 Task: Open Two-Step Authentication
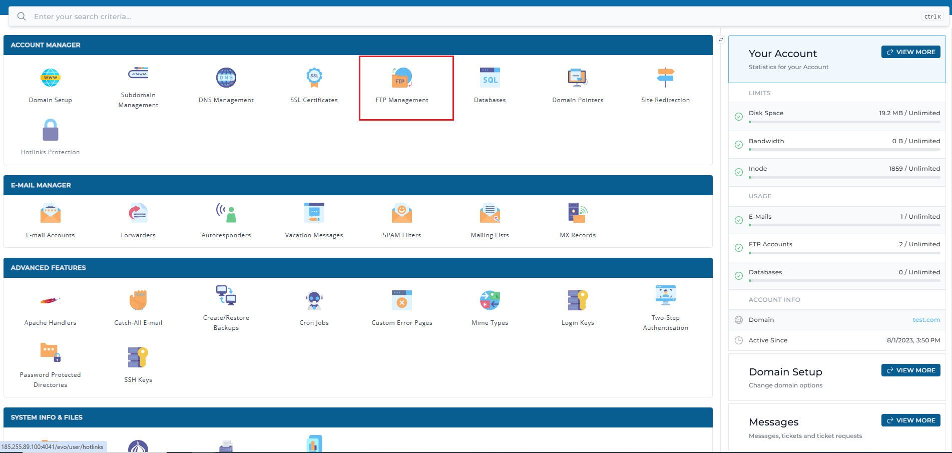(x=665, y=296)
